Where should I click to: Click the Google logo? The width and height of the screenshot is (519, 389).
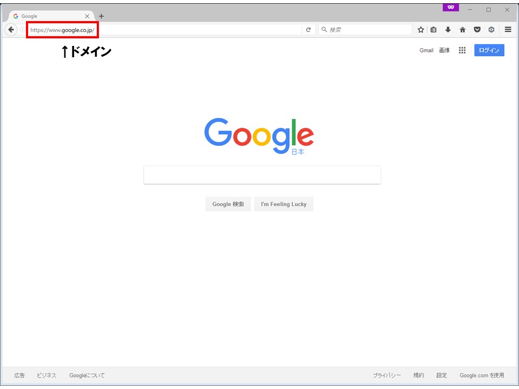pos(259,136)
